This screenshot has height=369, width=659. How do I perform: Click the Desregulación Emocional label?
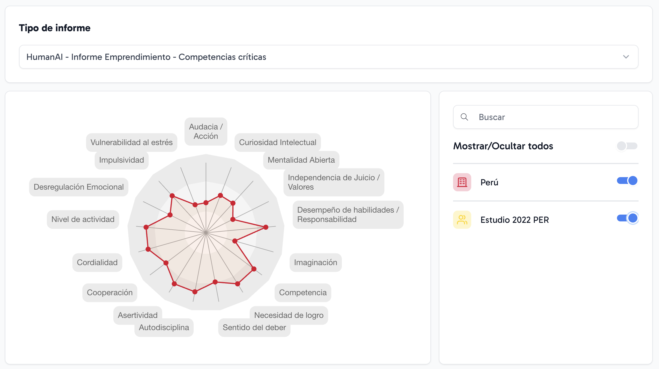(79, 187)
